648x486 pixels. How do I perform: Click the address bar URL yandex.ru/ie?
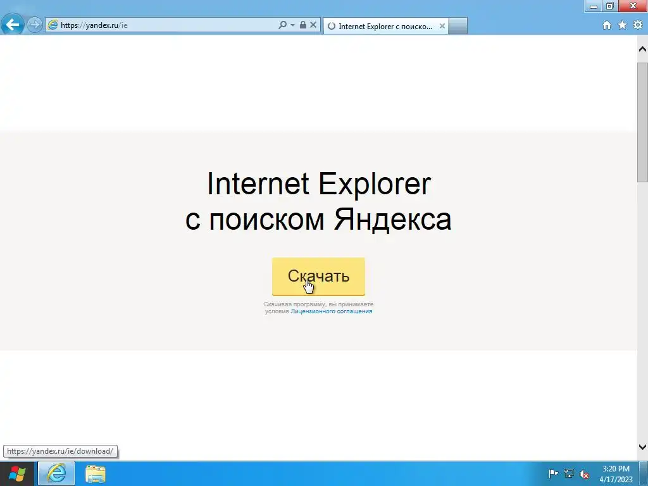coord(94,25)
